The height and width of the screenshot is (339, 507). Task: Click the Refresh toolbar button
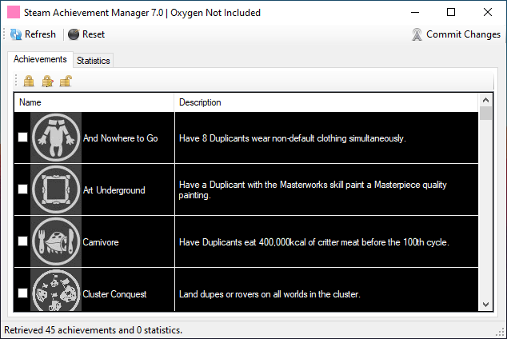pyautogui.click(x=33, y=34)
